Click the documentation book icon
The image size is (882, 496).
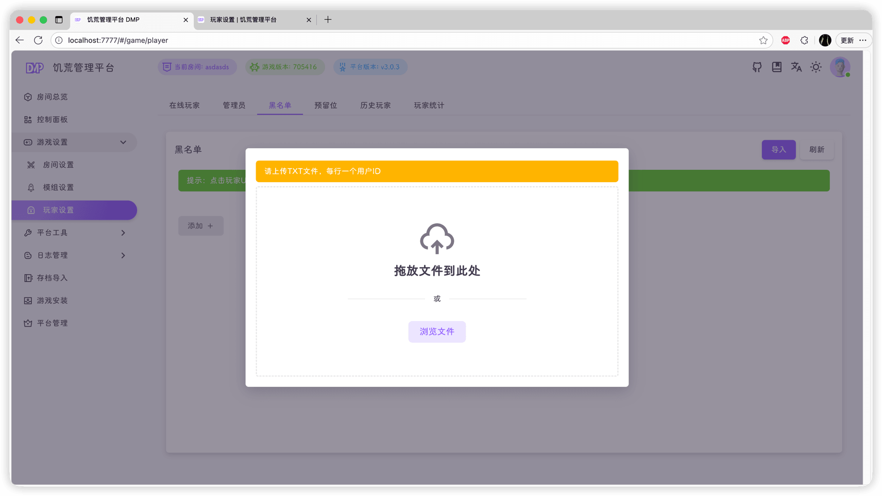776,67
